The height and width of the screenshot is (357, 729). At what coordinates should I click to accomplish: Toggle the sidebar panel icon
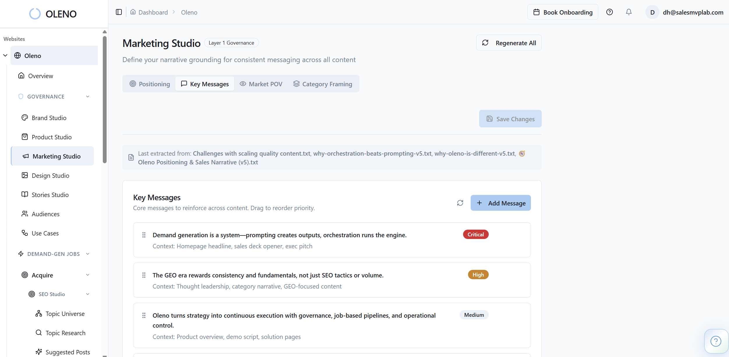click(119, 12)
